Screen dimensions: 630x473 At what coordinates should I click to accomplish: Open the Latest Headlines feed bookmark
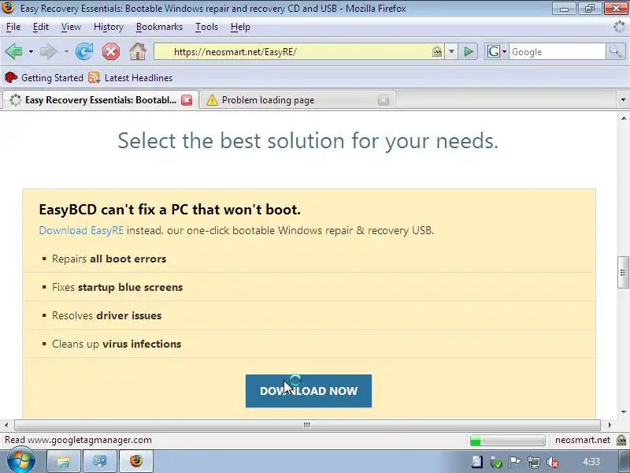[131, 77]
